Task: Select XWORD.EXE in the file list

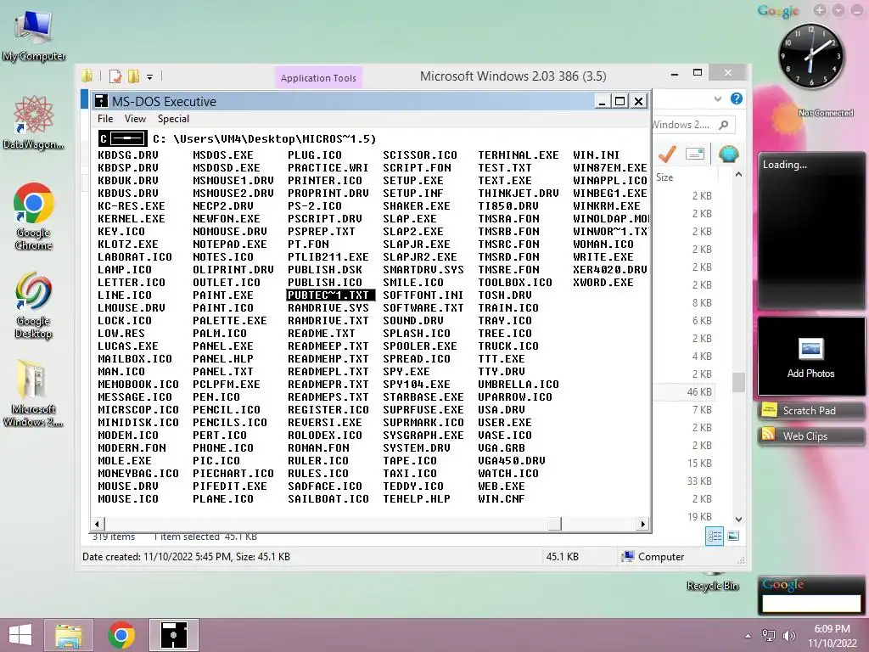Action: tap(603, 283)
